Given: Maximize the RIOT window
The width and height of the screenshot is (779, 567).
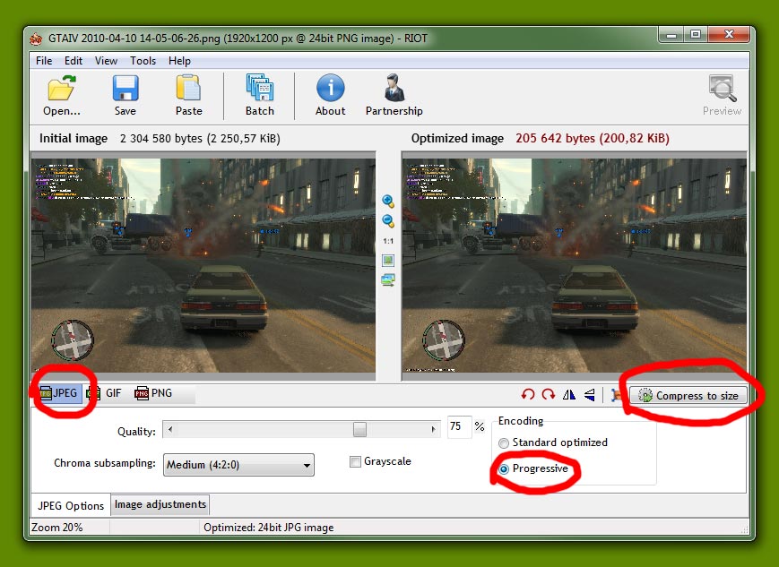Looking at the screenshot, I should pyautogui.click(x=696, y=34).
